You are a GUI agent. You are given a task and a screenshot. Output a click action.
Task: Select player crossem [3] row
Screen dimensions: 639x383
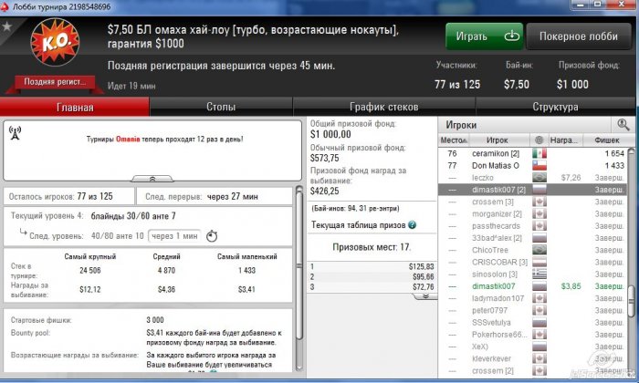point(532,202)
